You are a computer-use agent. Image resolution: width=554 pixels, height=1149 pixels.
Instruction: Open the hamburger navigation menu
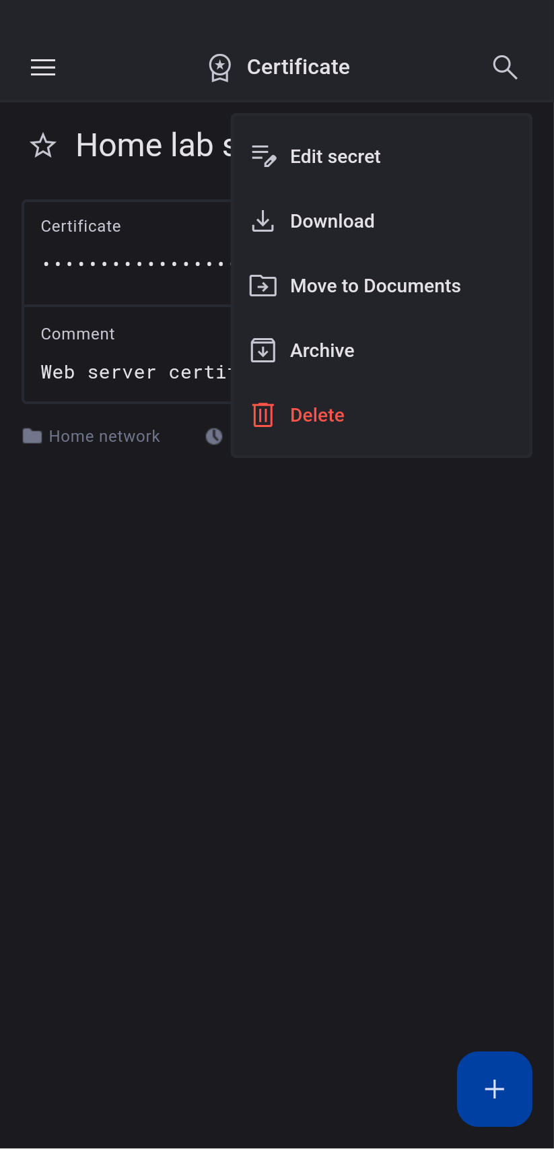pos(43,67)
